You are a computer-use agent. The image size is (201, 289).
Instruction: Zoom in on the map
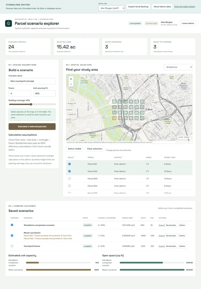71,79
